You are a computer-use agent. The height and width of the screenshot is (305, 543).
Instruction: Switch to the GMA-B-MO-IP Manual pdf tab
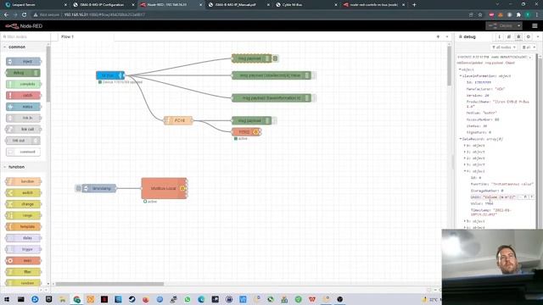point(238,5)
